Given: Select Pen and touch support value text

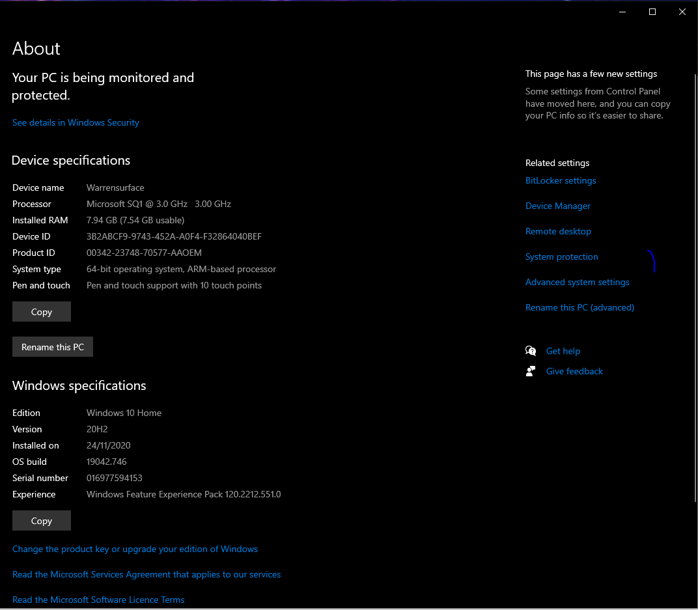Looking at the screenshot, I should [174, 285].
